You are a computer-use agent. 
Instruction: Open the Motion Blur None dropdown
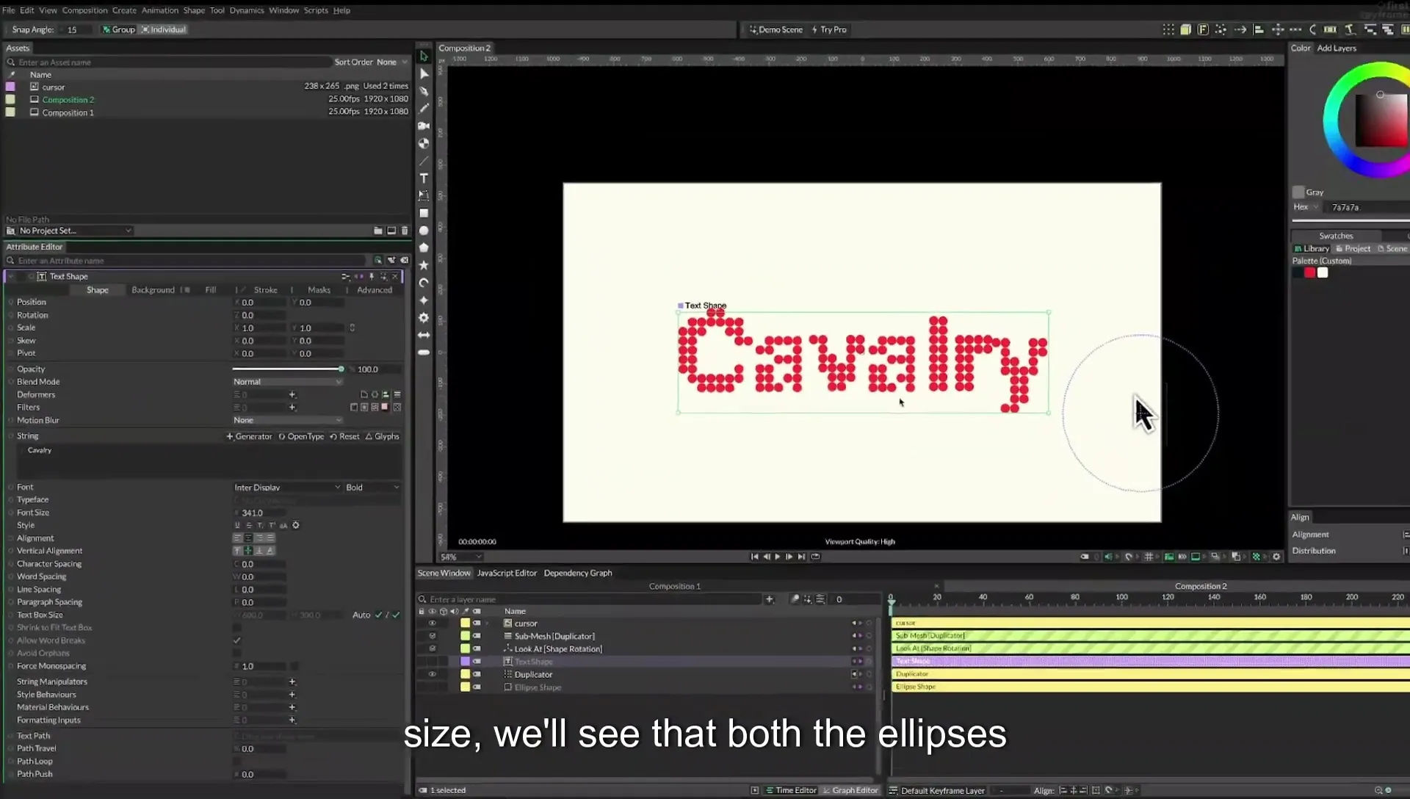pyautogui.click(x=288, y=420)
